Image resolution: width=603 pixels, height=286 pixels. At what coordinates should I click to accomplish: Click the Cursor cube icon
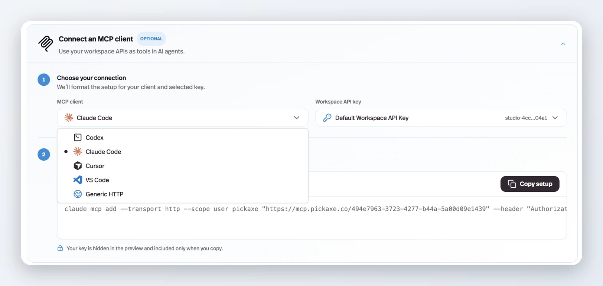[78, 166]
